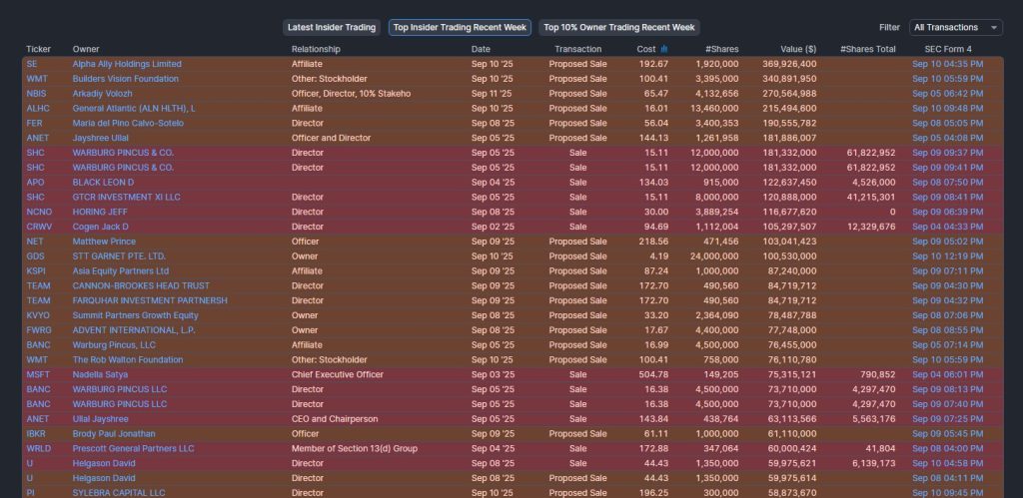Open the All Transactions filter dropdown
The width and height of the screenshot is (1023, 498).
tap(955, 28)
